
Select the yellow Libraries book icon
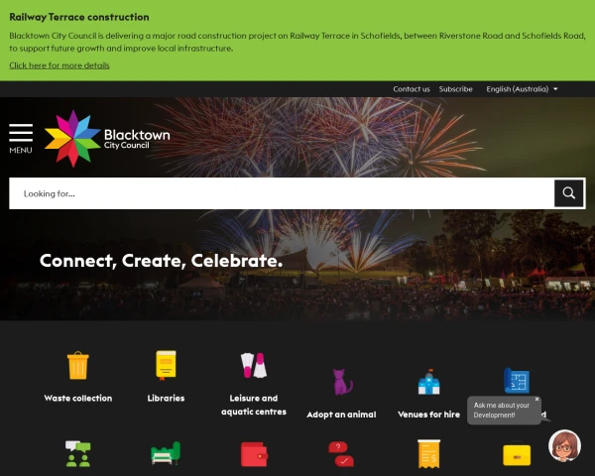[x=166, y=365]
